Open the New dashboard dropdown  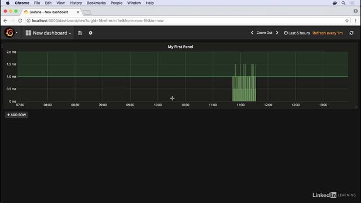pyautogui.click(x=48, y=33)
